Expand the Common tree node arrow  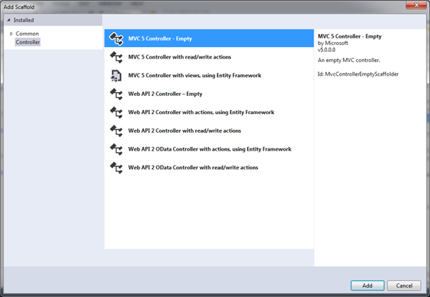click(11, 34)
